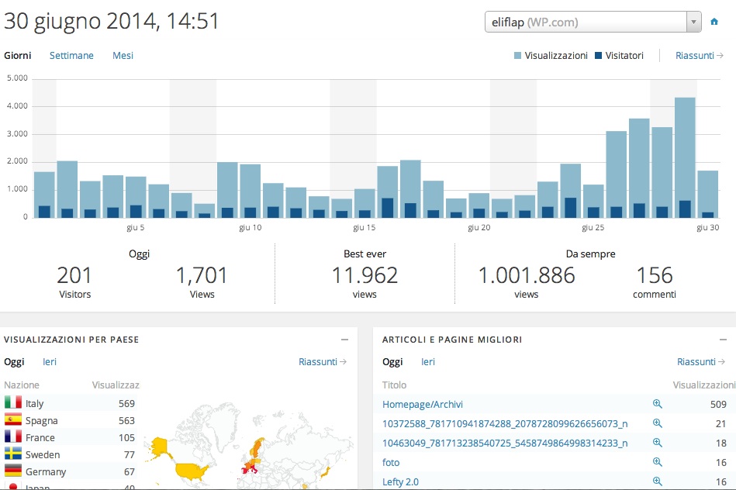736x490 pixels.
Task: Collapse the Visualizzazioni per Paese panel
Action: click(x=344, y=340)
